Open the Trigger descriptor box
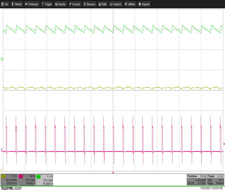 click(x=215, y=180)
